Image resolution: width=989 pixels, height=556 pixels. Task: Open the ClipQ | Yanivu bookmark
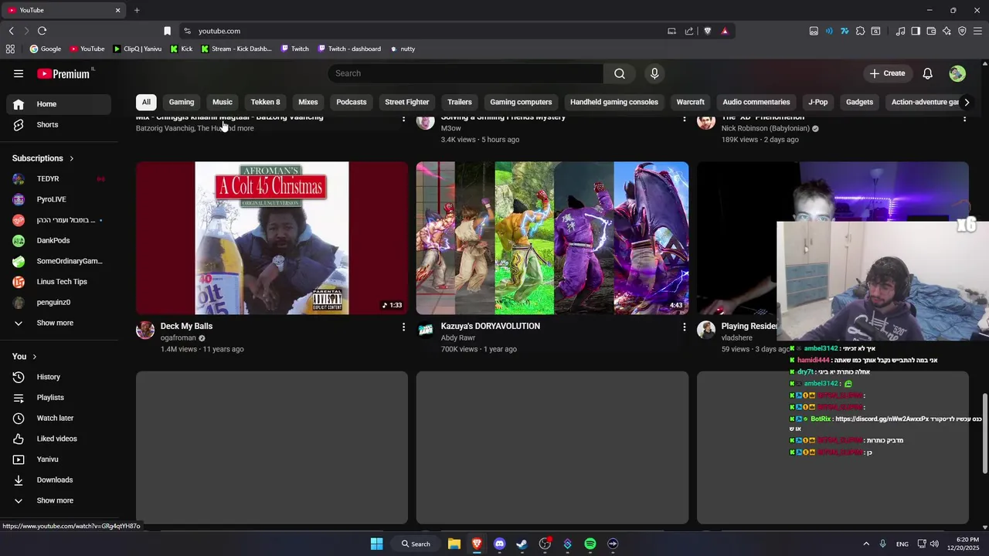137,49
